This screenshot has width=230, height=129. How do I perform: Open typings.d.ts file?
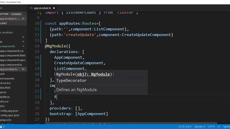pos(6,120)
